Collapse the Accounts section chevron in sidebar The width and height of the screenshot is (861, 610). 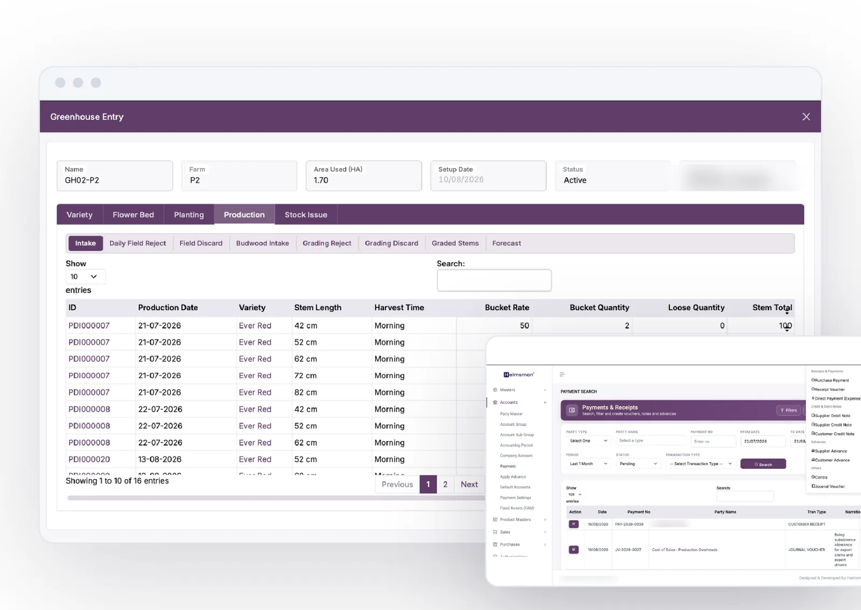click(x=545, y=402)
